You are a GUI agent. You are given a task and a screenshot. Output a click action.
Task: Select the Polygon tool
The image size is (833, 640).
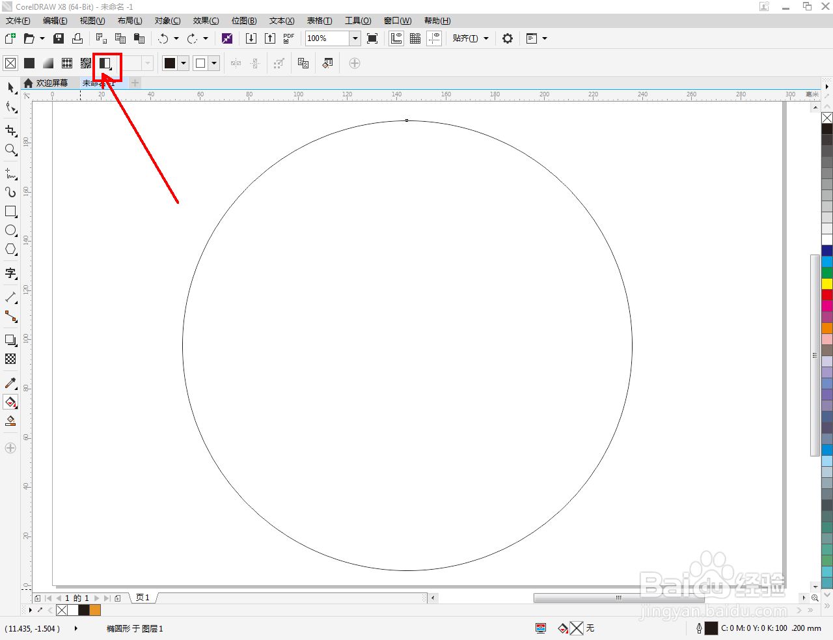click(x=10, y=249)
